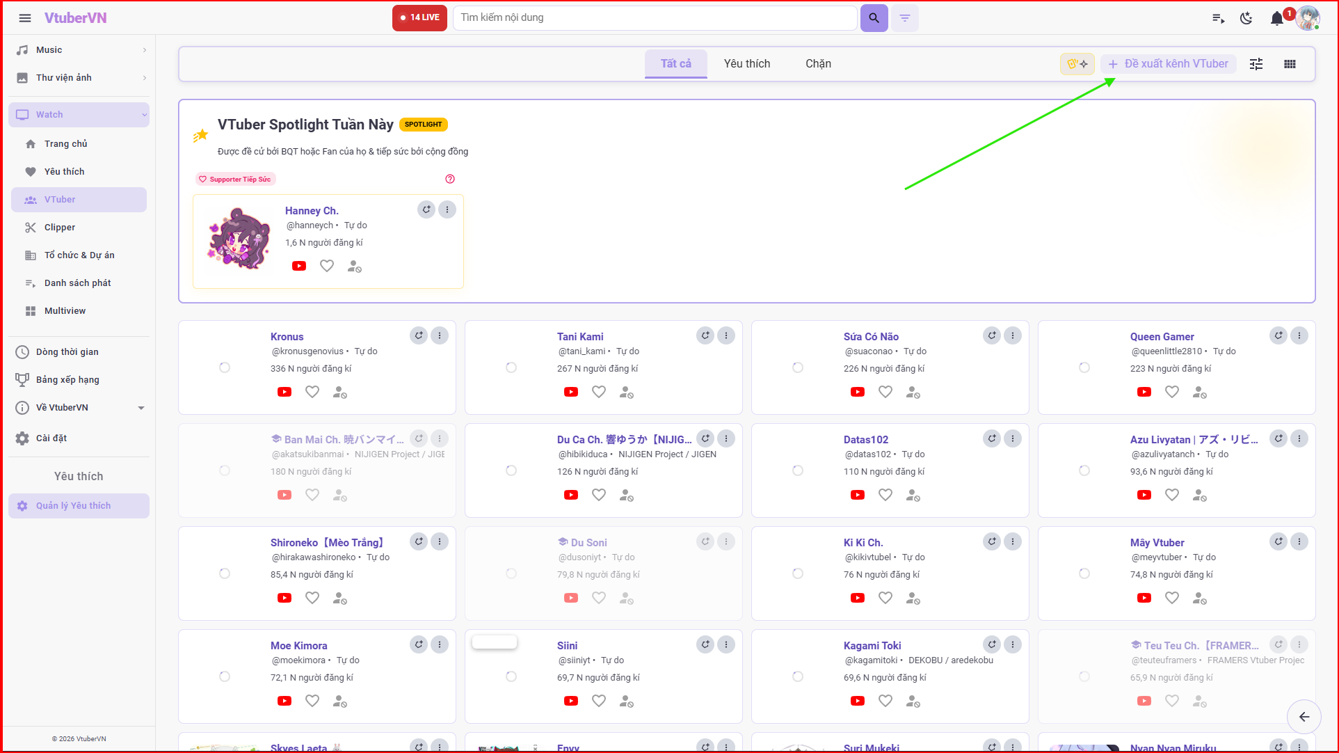This screenshot has width=1339, height=753.
Task: Click Hanney Ch. avatar thumbnail
Action: click(x=239, y=239)
